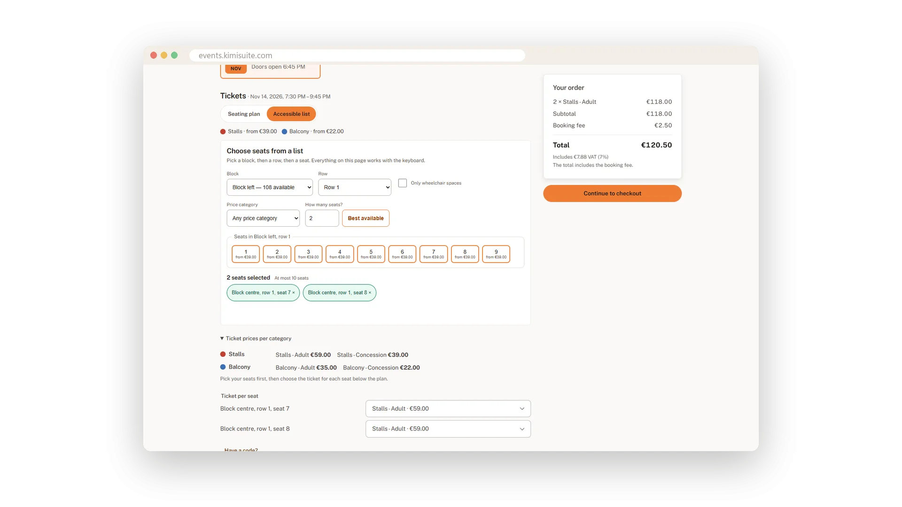Image resolution: width=902 pixels, height=507 pixels.
Task: Click the Doors open 6:45 PM text
Action: click(x=278, y=67)
